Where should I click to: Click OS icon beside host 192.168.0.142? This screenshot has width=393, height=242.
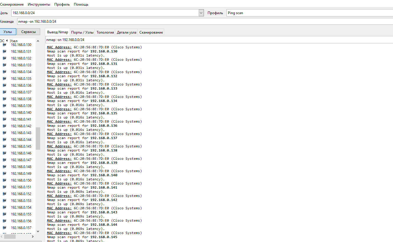point(4,126)
